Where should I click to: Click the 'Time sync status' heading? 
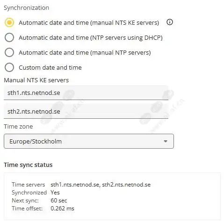pos(28,165)
